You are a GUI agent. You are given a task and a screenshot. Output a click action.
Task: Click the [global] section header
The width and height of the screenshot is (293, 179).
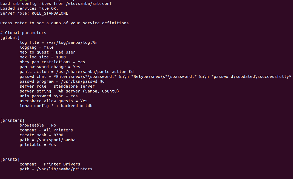point(10,38)
